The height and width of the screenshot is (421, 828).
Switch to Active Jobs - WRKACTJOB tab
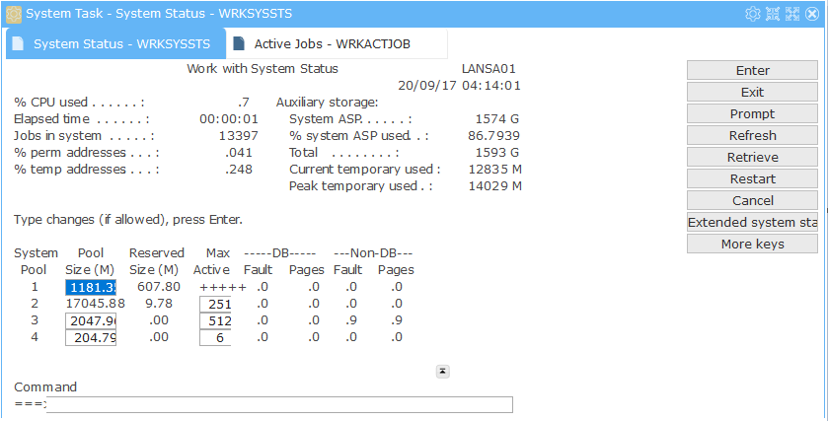pyautogui.click(x=332, y=44)
